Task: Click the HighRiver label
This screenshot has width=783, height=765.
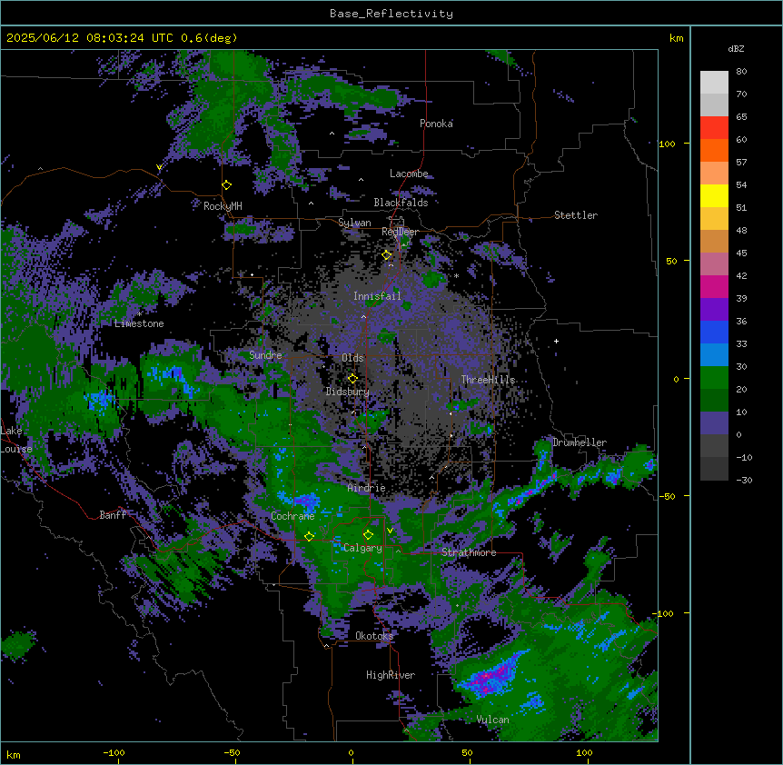Action: (x=391, y=675)
